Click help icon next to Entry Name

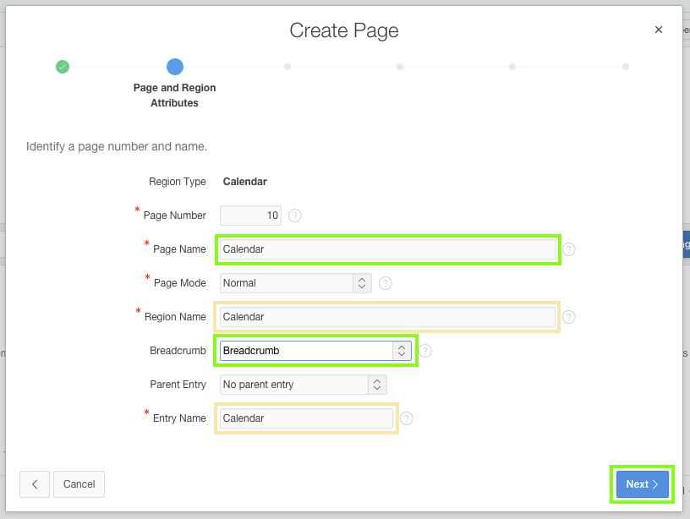coord(407,418)
